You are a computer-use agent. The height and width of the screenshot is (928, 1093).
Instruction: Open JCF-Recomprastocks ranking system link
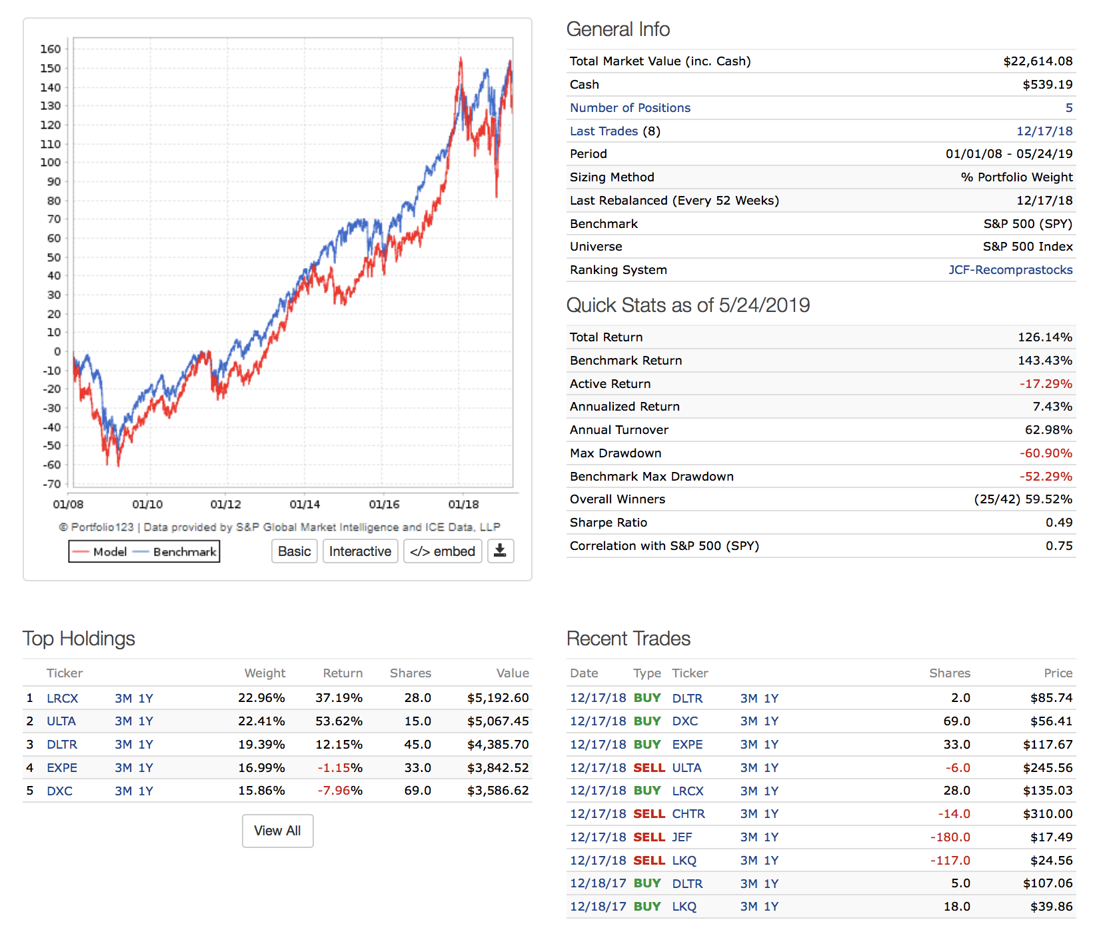[x=1010, y=270]
